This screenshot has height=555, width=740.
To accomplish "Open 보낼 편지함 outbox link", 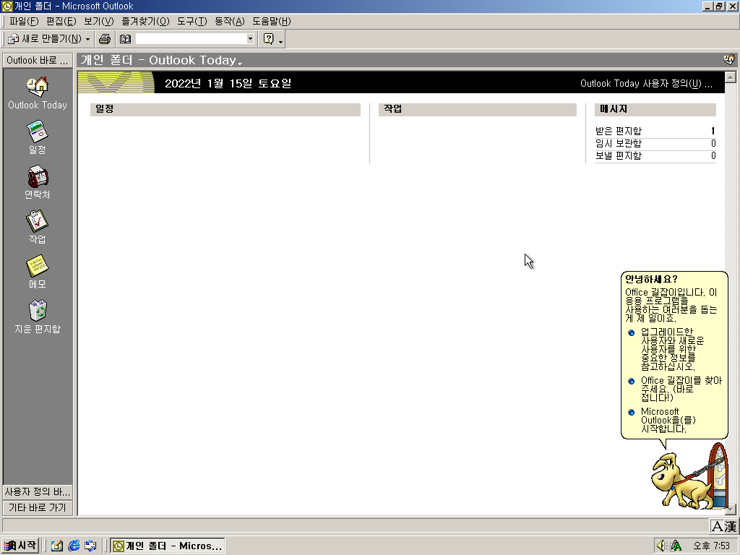I will pyautogui.click(x=619, y=155).
